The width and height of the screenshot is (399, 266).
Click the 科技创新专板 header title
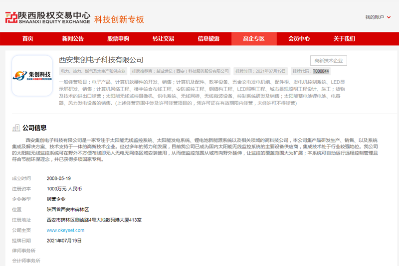tap(119, 19)
